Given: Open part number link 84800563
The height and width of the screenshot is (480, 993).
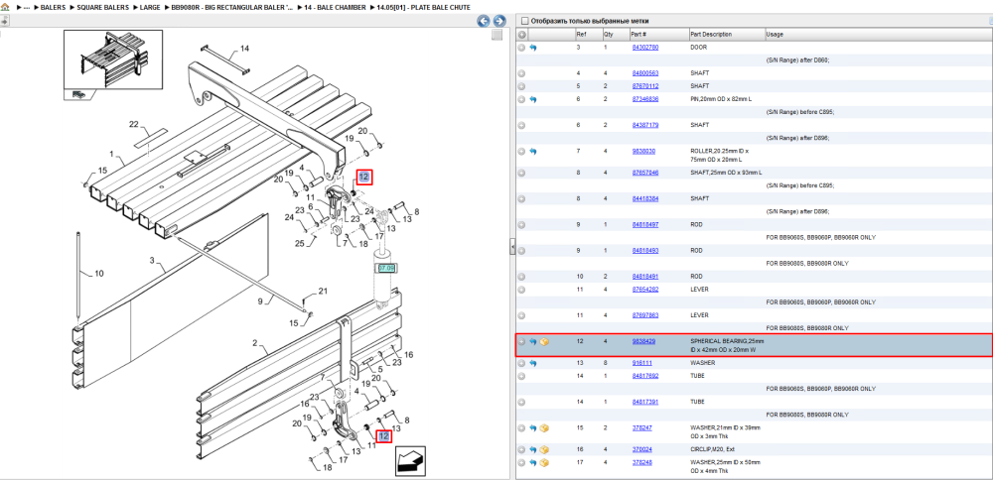Looking at the screenshot, I should coord(645,73).
